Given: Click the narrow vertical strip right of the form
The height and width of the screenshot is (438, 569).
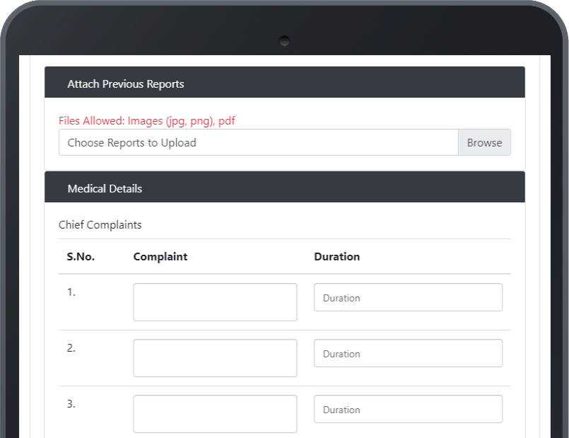Looking at the screenshot, I should click(545, 248).
